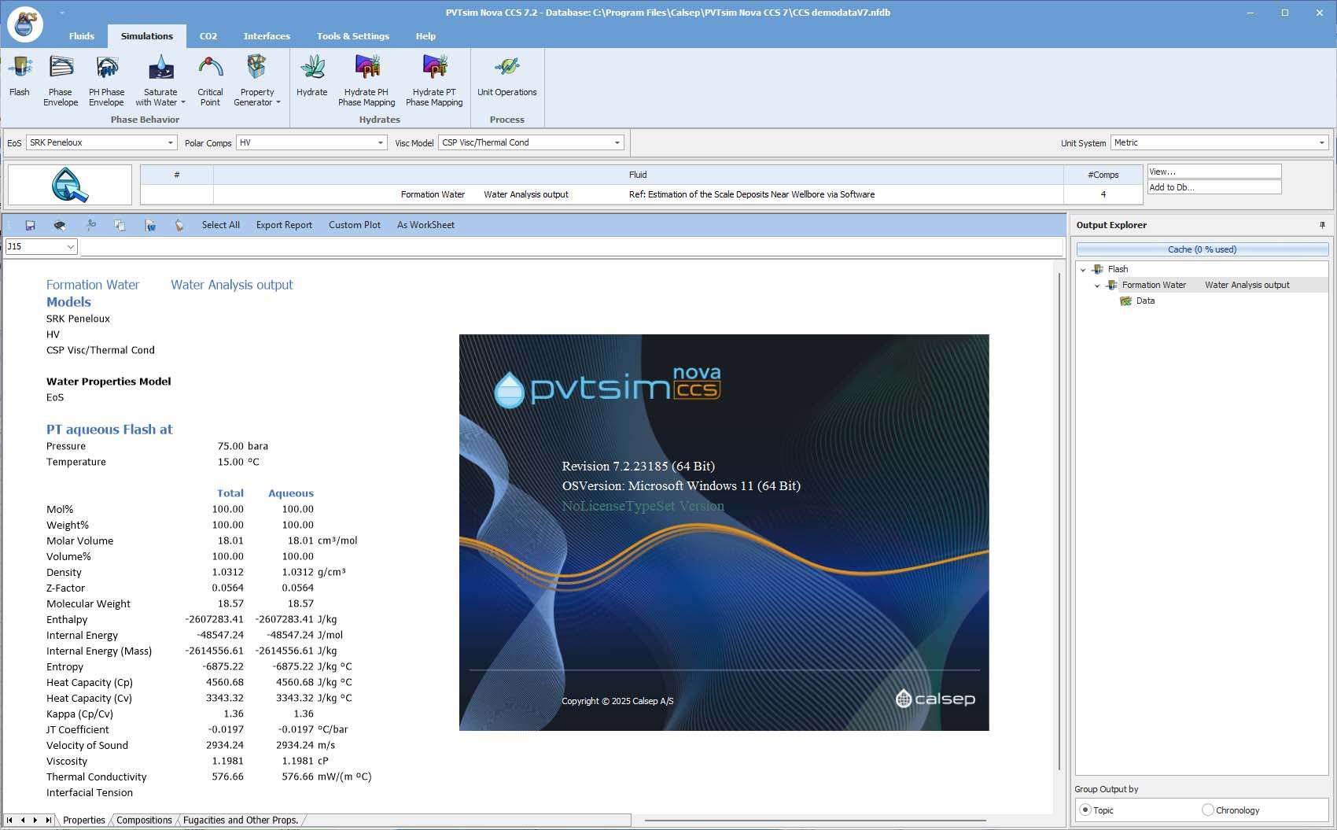Screen dimensions: 1337x830
Task: Click the Cache usage progress bar
Action: click(1202, 249)
